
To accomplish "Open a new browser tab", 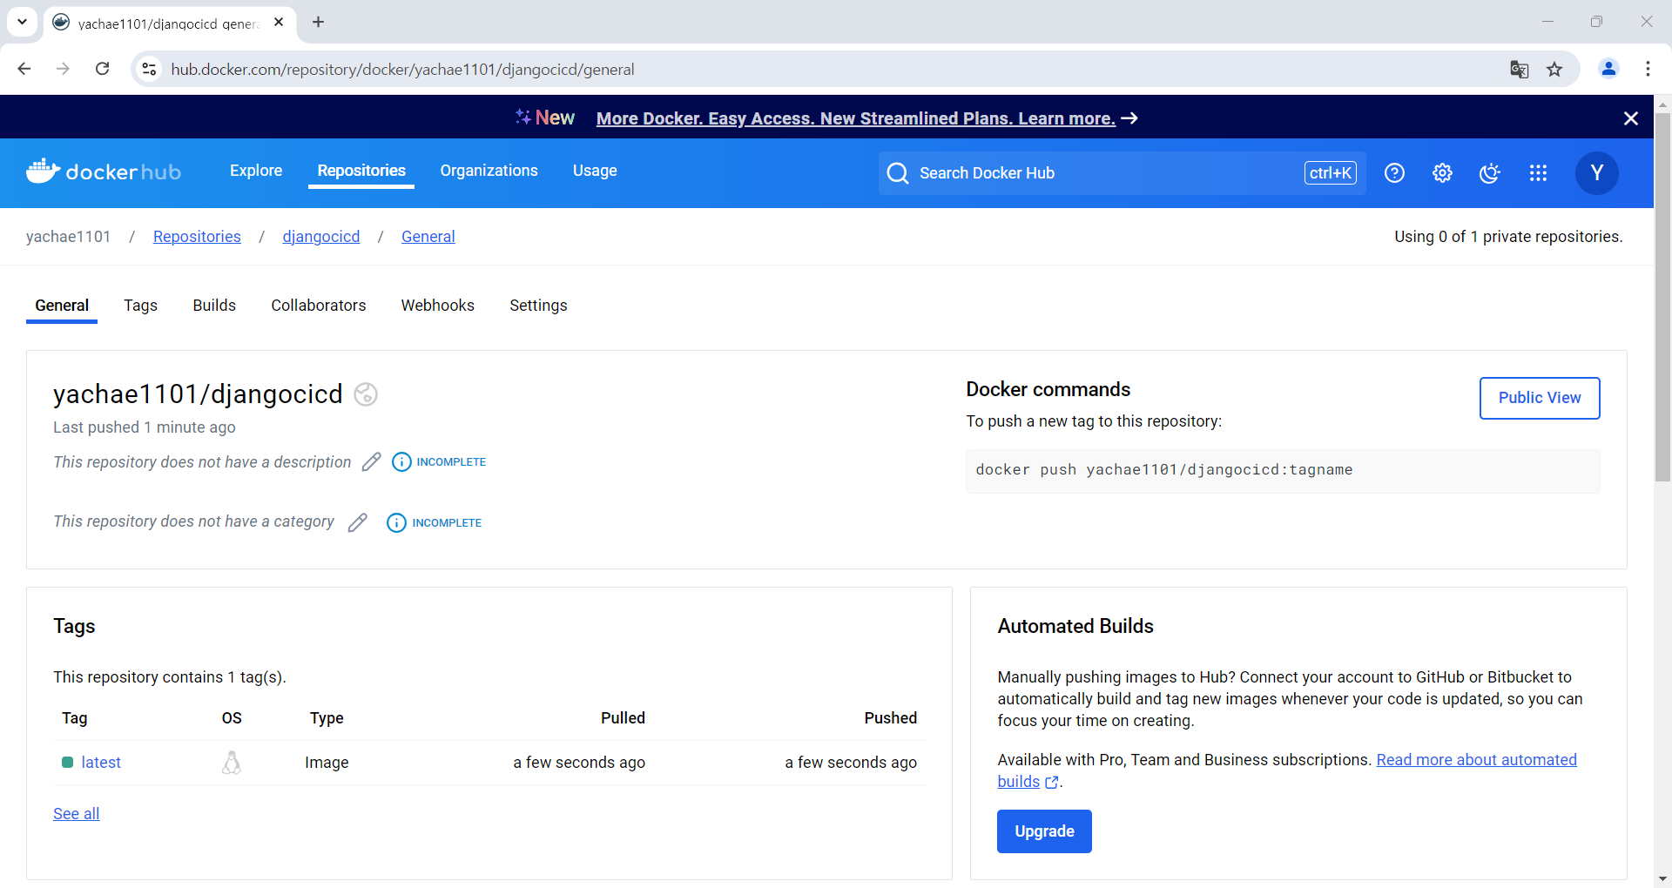I will click(319, 22).
